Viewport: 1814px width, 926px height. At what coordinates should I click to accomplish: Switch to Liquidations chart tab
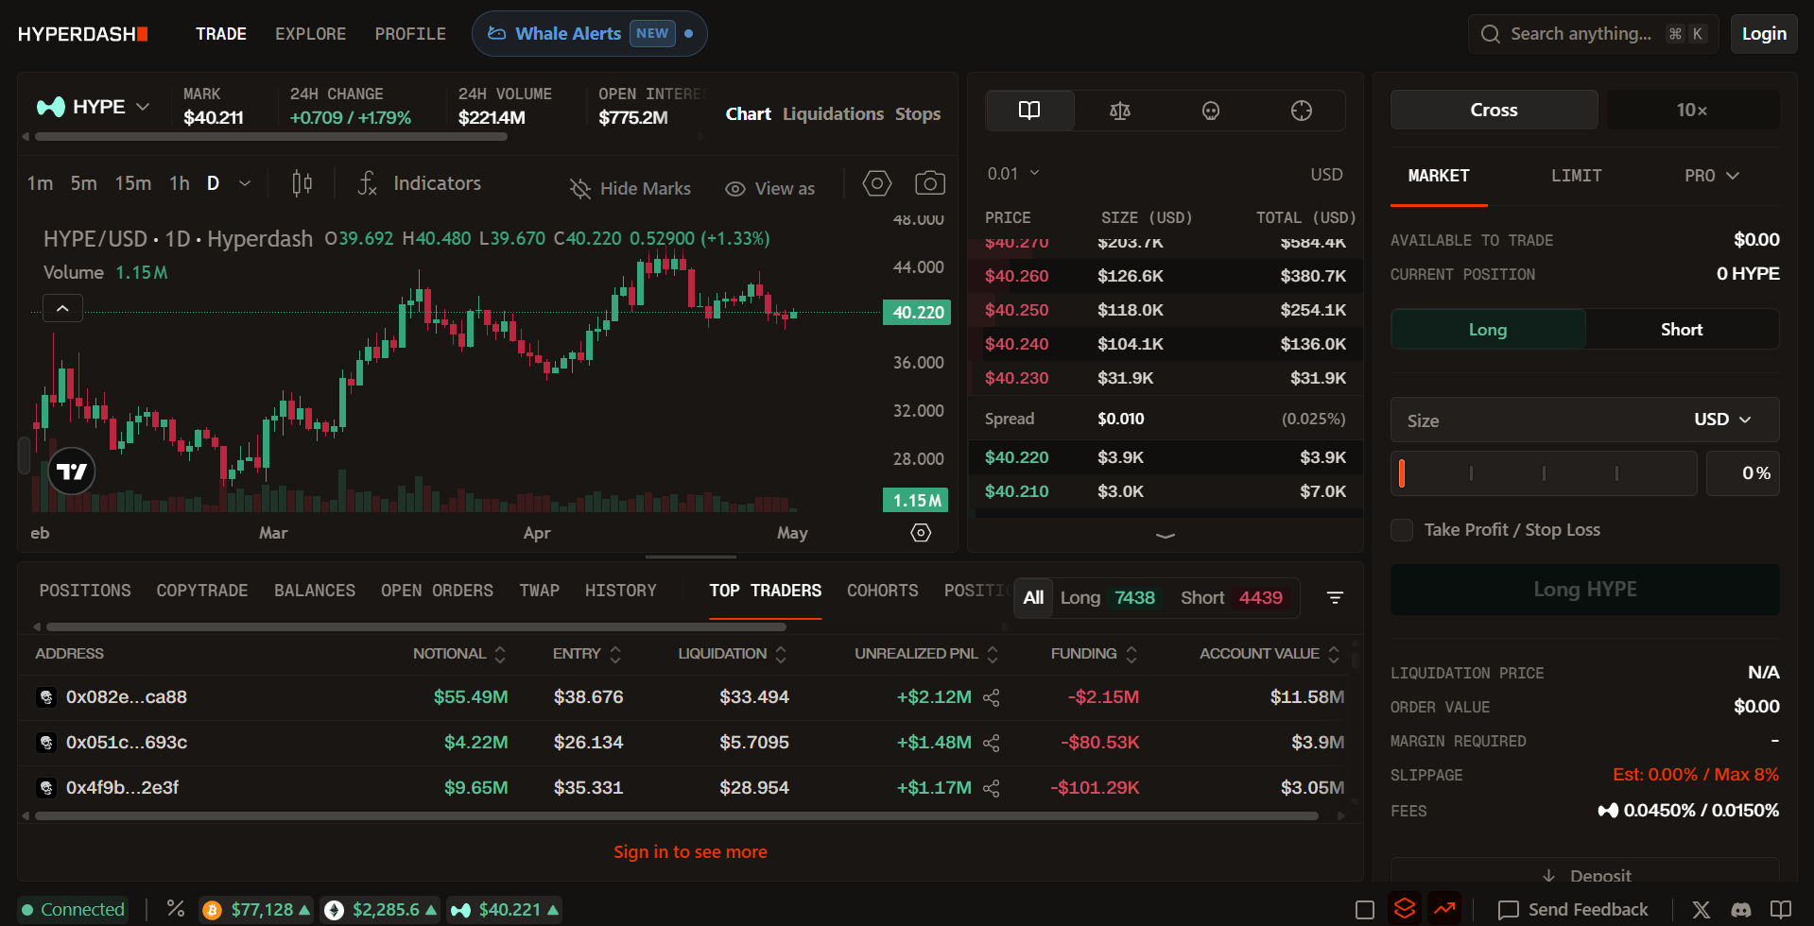click(833, 114)
